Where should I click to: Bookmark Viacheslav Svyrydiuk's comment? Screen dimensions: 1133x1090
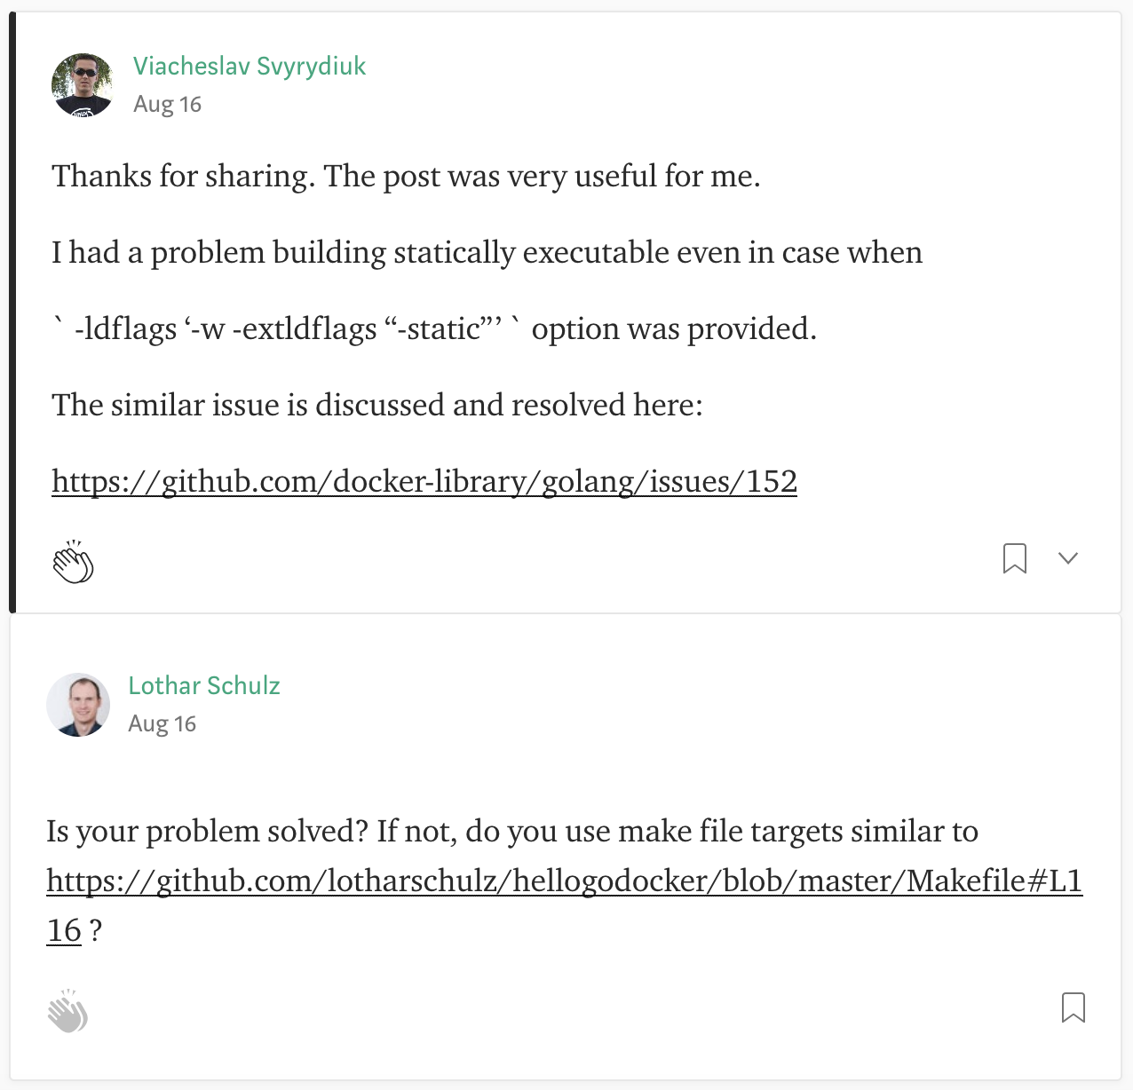click(x=1014, y=558)
